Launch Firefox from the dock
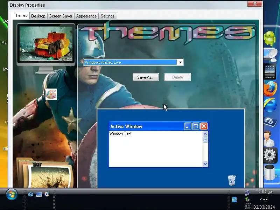The height and width of the screenshot is (210, 280). point(270,89)
